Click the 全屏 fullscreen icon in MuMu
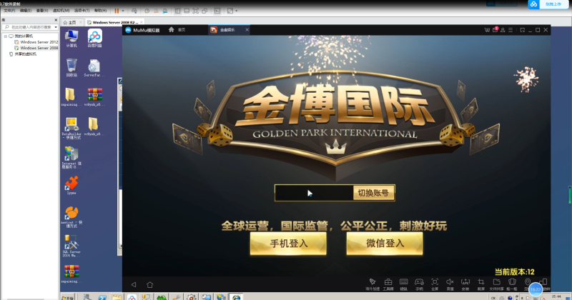 pyautogui.click(x=435, y=284)
